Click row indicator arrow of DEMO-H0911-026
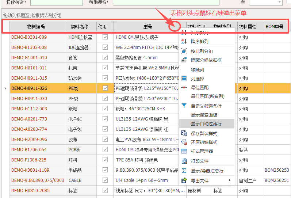Viewport: 291px width, 198px height. [x=5, y=88]
